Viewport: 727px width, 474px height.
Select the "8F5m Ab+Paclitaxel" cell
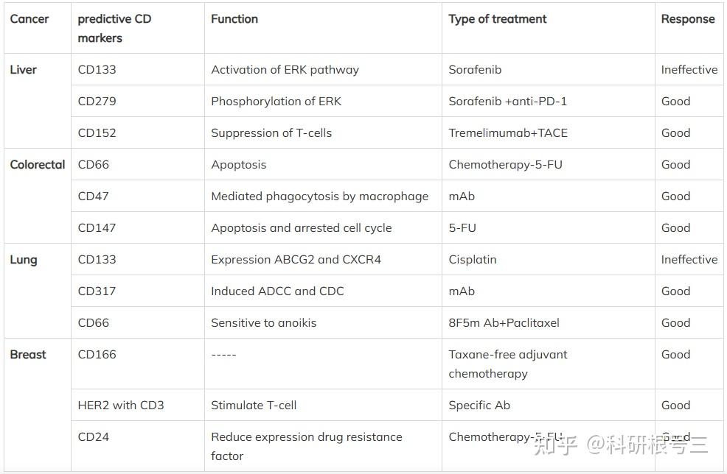coord(504,323)
